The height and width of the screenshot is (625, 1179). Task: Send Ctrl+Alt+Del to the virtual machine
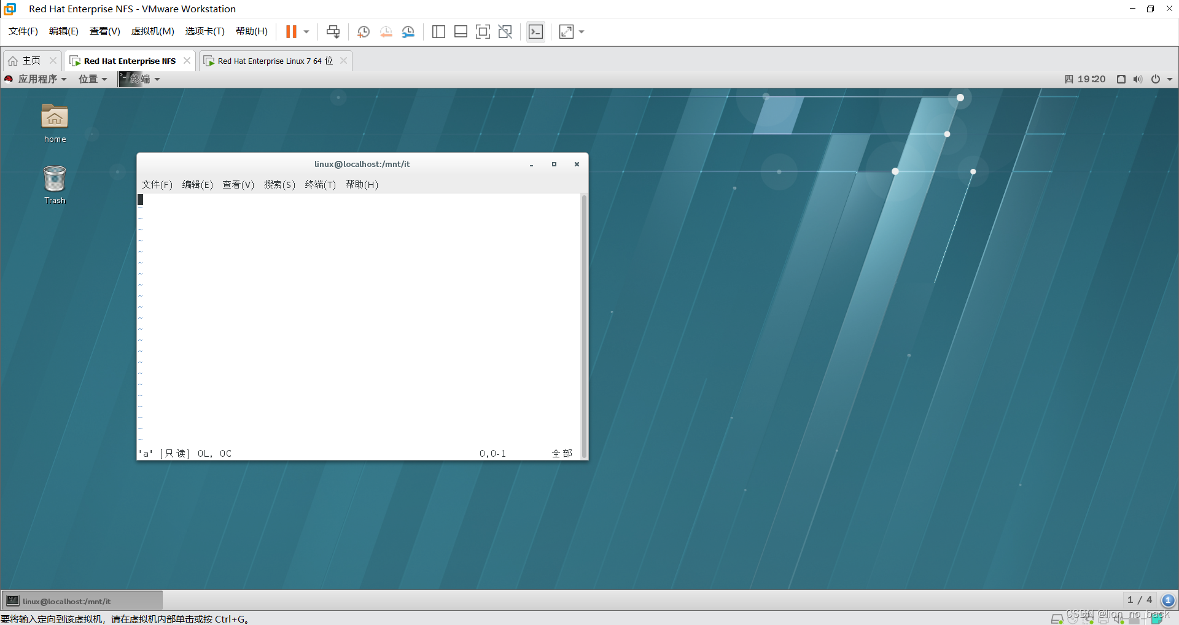click(x=333, y=31)
